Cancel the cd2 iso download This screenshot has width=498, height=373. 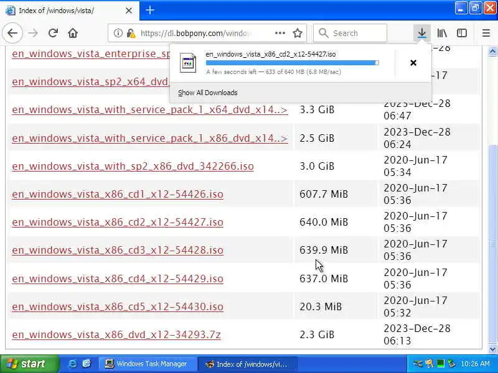pos(413,63)
